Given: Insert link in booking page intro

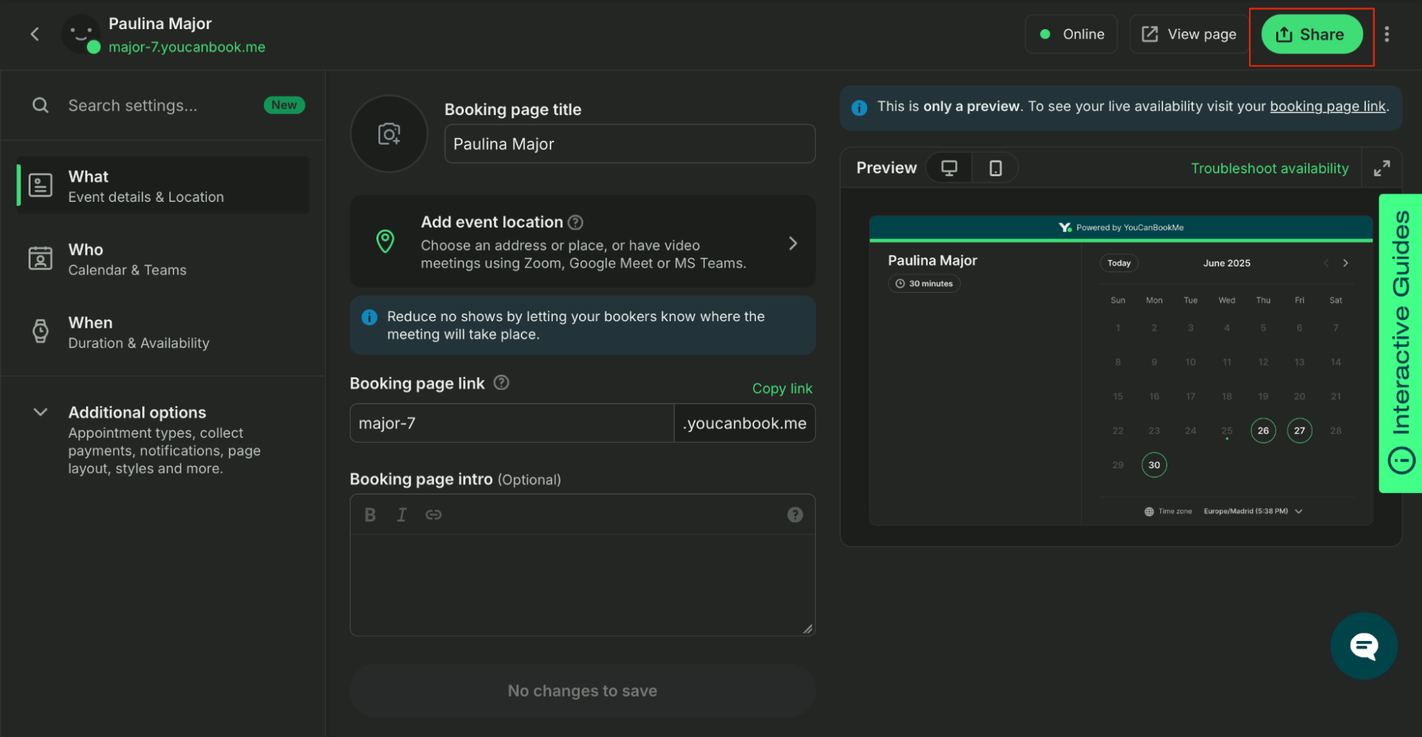Looking at the screenshot, I should tap(433, 515).
